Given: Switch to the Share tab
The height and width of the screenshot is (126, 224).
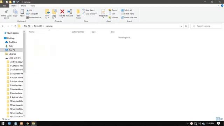Looking at the screenshot, I should pyautogui.click(x=23, y=6).
